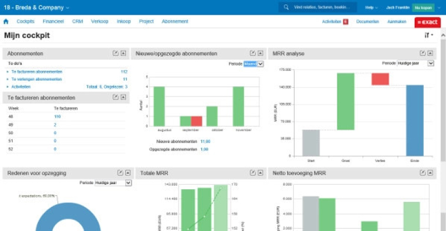Open the Verkoop menu
The image size is (446, 231).
100,21
